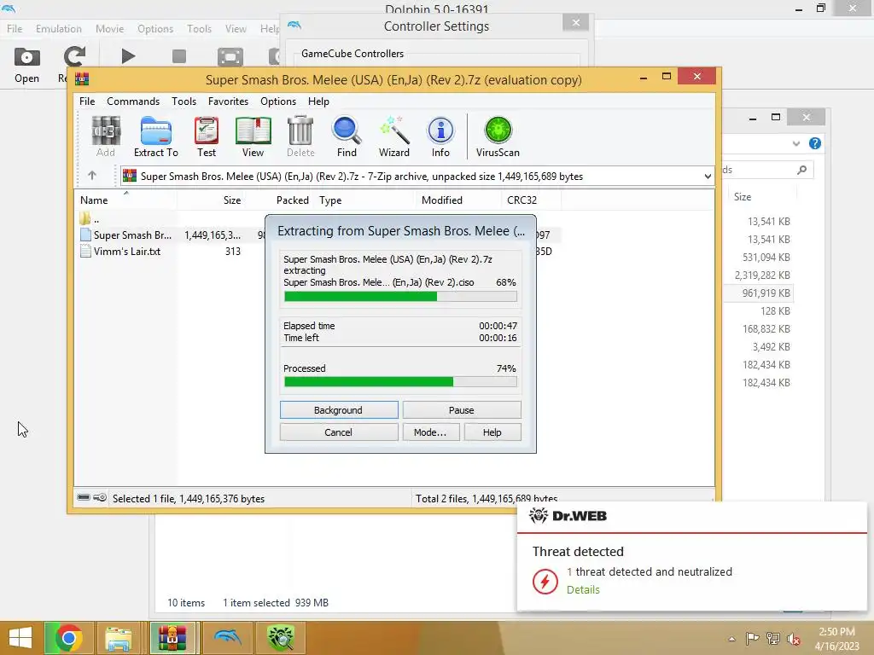The image size is (874, 655).
Task: Click Dolphin fullscreen toolbar icon
Action: tap(230, 57)
